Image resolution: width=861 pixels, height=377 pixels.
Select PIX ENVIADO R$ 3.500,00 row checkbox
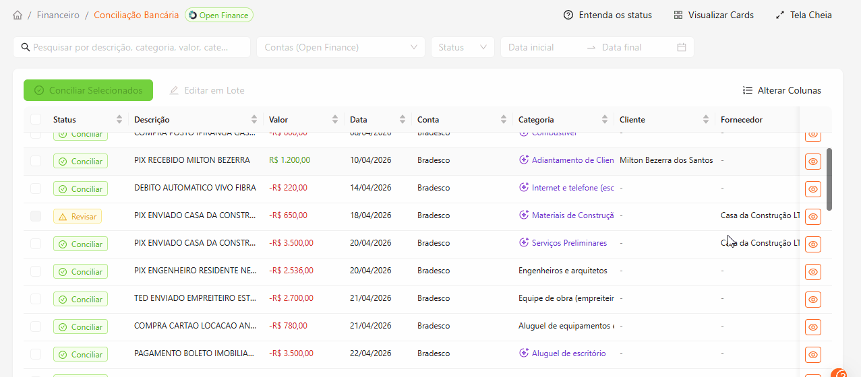tap(36, 244)
